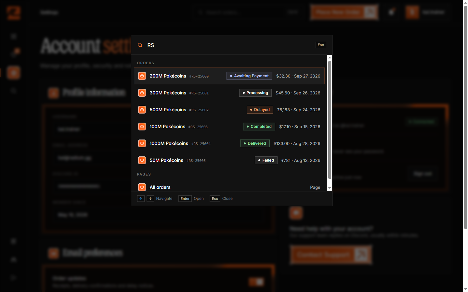This screenshot has height=292, width=468.
Task: Click the blurred Place New Order button behind the palette
Action: pyautogui.click(x=344, y=12)
